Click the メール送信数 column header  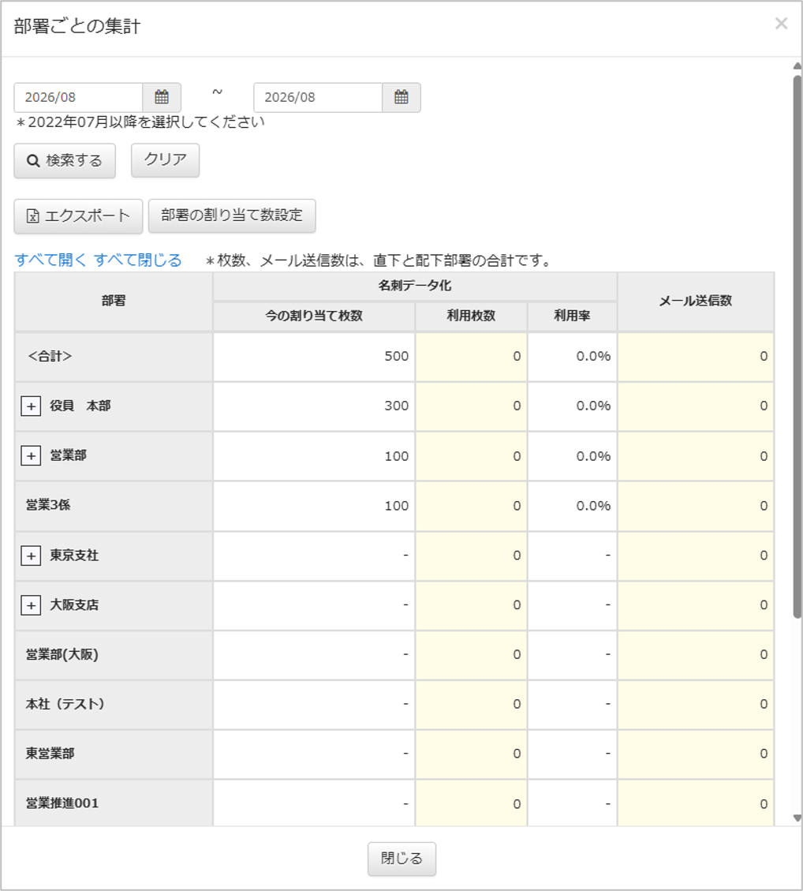(696, 301)
